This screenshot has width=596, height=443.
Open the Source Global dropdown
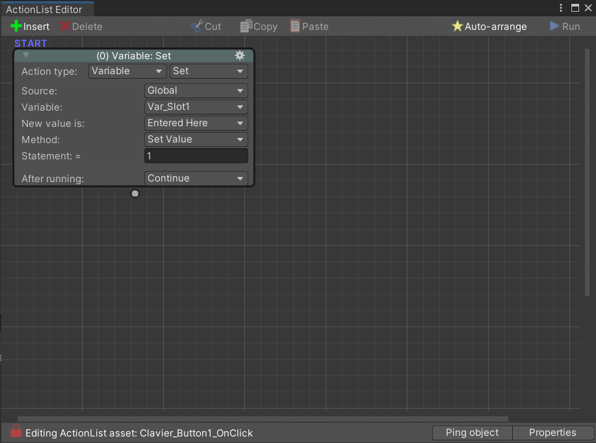196,90
